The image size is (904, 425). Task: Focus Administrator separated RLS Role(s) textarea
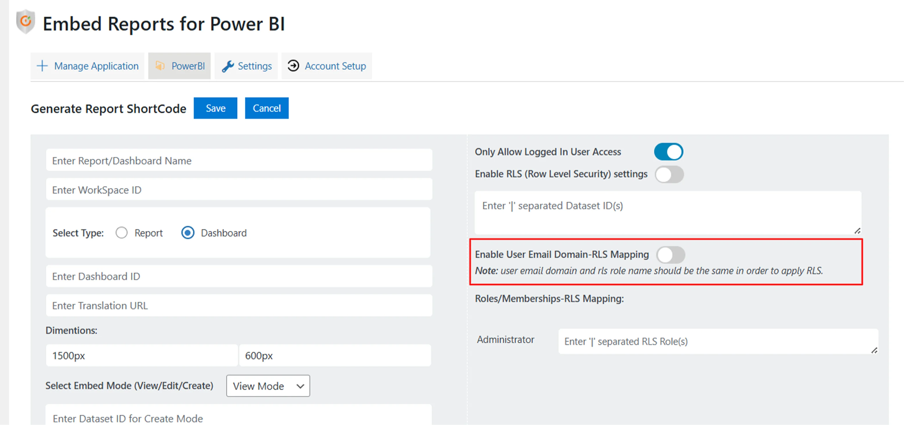(718, 341)
